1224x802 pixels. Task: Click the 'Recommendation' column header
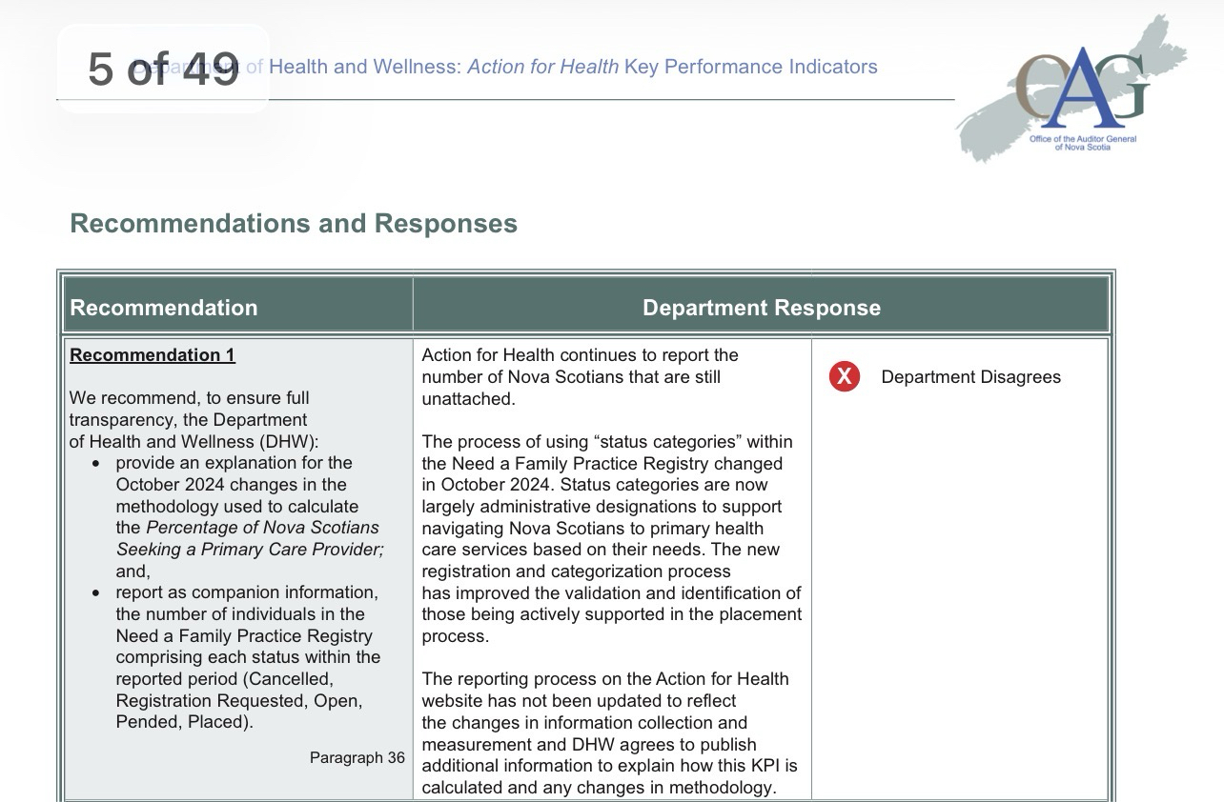click(x=164, y=308)
